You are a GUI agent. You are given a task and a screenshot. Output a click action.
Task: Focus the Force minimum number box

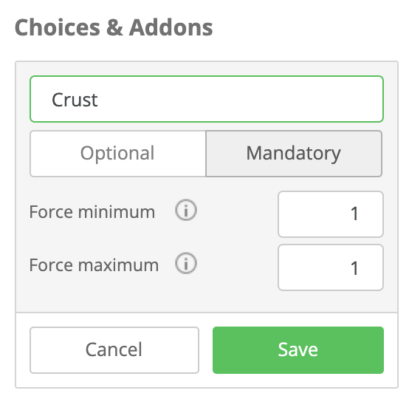(x=331, y=214)
